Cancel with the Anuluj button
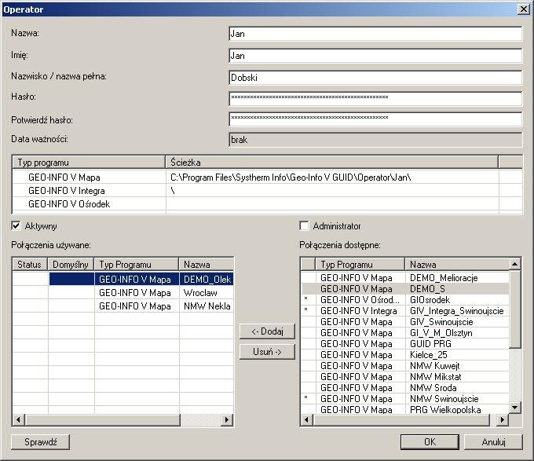 point(493,442)
